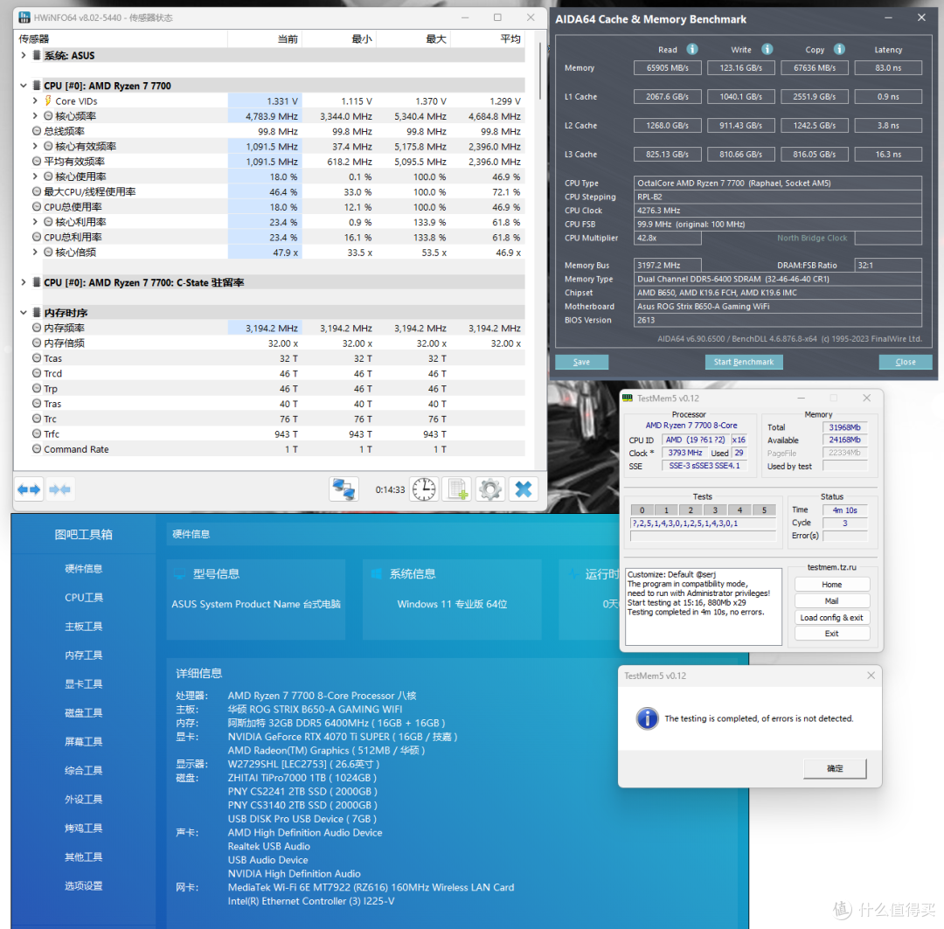
Task: Open the network monitors icon in HWiNFO toolbar
Action: [x=344, y=489]
